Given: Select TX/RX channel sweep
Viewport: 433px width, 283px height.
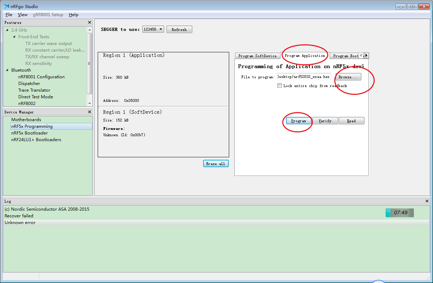Looking at the screenshot, I should [x=47, y=57].
